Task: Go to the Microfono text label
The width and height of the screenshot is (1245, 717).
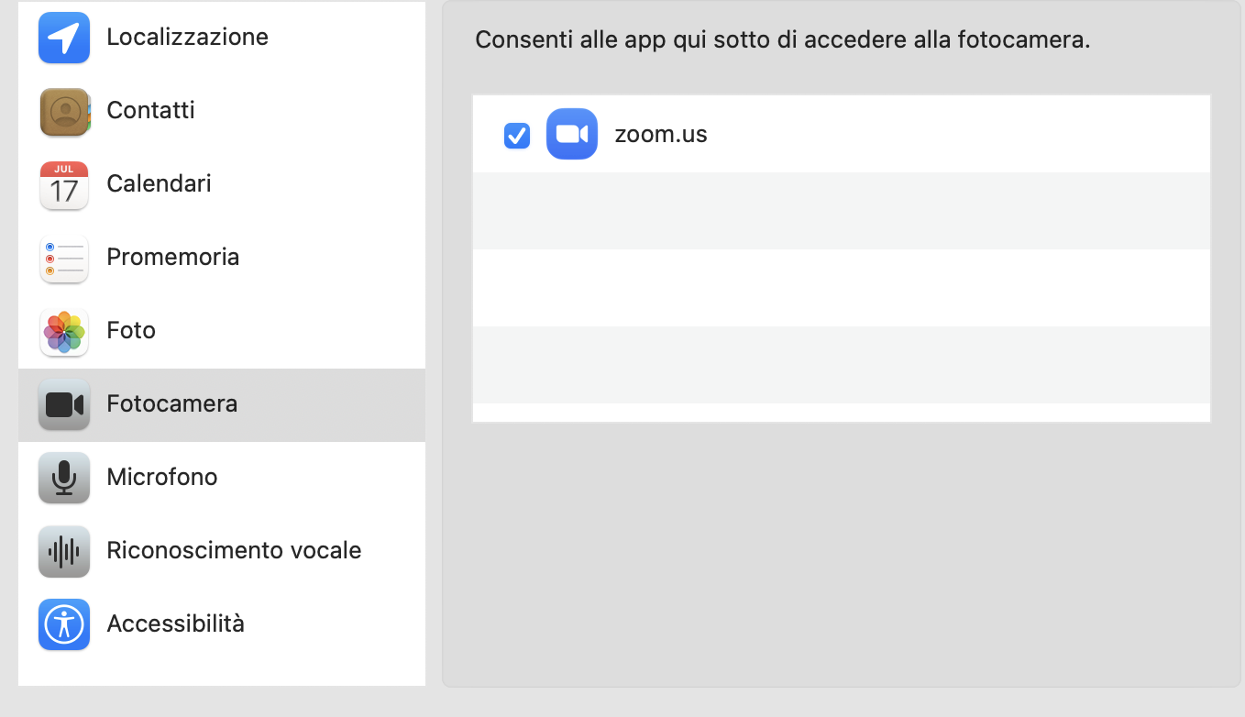Action: pyautogui.click(x=162, y=478)
